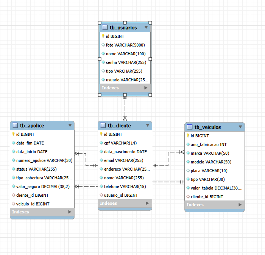Select the tb_veiculos table title

point(207,127)
